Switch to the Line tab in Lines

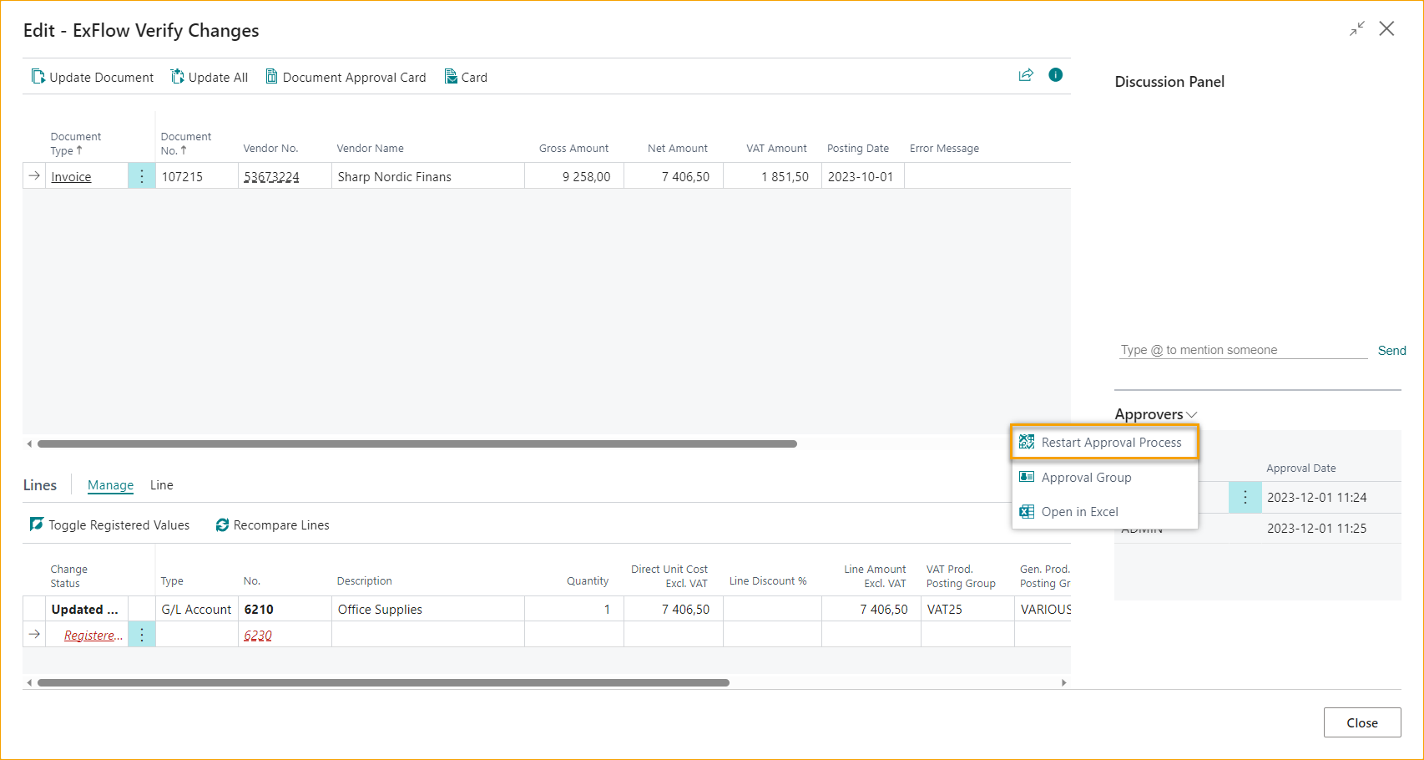click(x=161, y=484)
